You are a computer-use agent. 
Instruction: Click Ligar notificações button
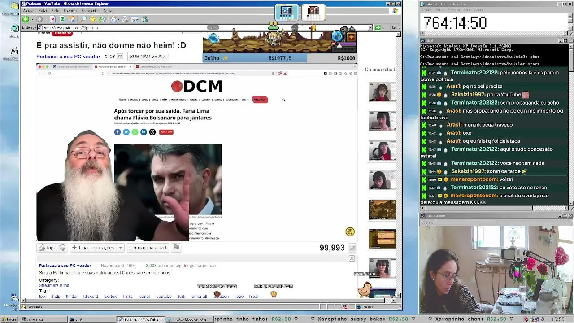click(93, 248)
